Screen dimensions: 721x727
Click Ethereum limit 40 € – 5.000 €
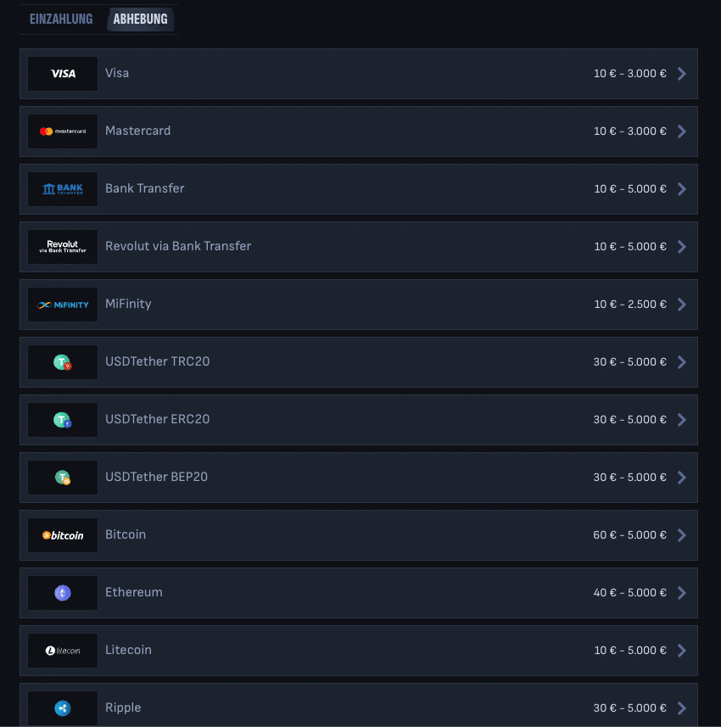[x=629, y=593]
